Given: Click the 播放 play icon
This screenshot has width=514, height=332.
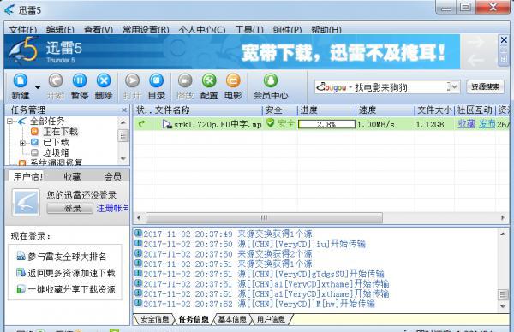Looking at the screenshot, I should pyautogui.click(x=185, y=81).
